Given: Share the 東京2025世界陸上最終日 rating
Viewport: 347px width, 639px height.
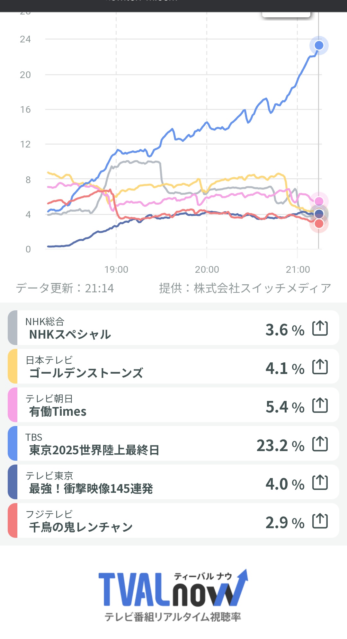Looking at the screenshot, I should click(x=320, y=444).
